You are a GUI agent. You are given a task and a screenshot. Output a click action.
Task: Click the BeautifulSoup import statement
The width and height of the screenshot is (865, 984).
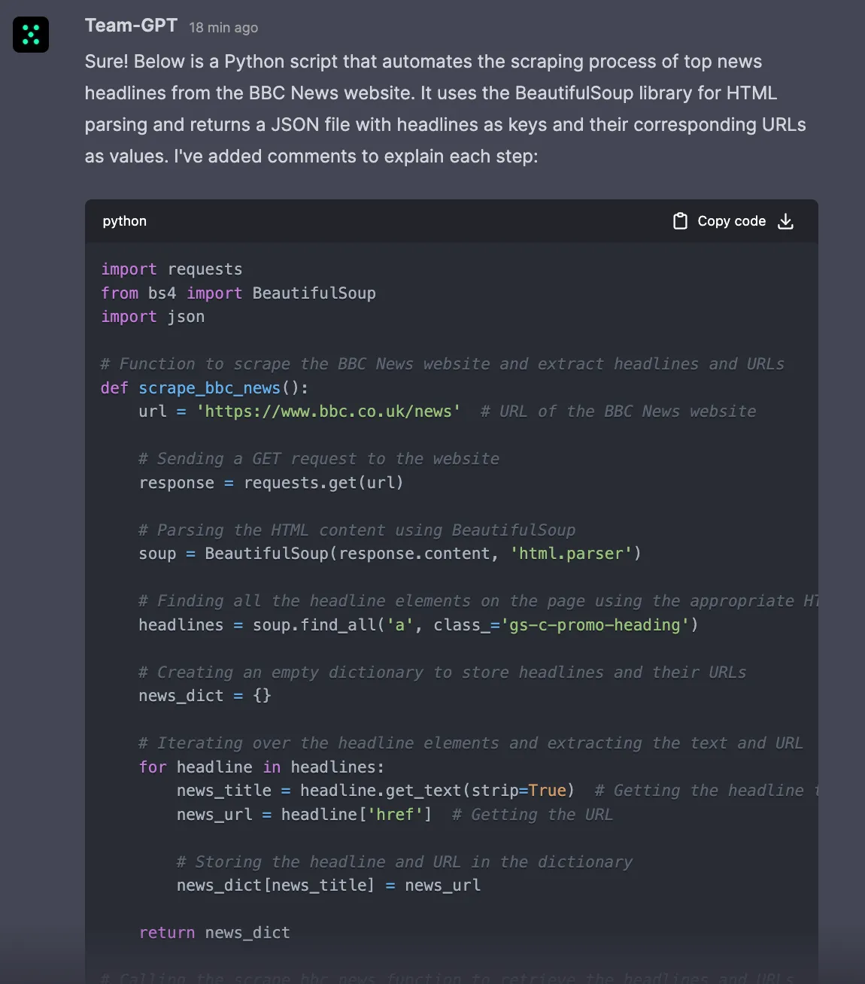coord(238,293)
